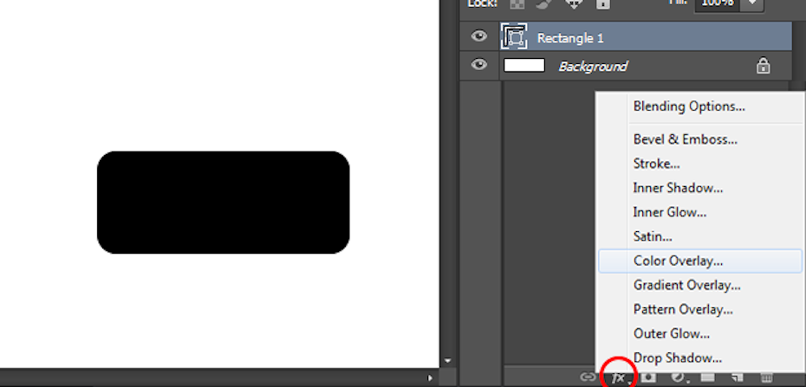Open the Fill percentage dropdown
The image size is (806, 387).
(x=751, y=3)
